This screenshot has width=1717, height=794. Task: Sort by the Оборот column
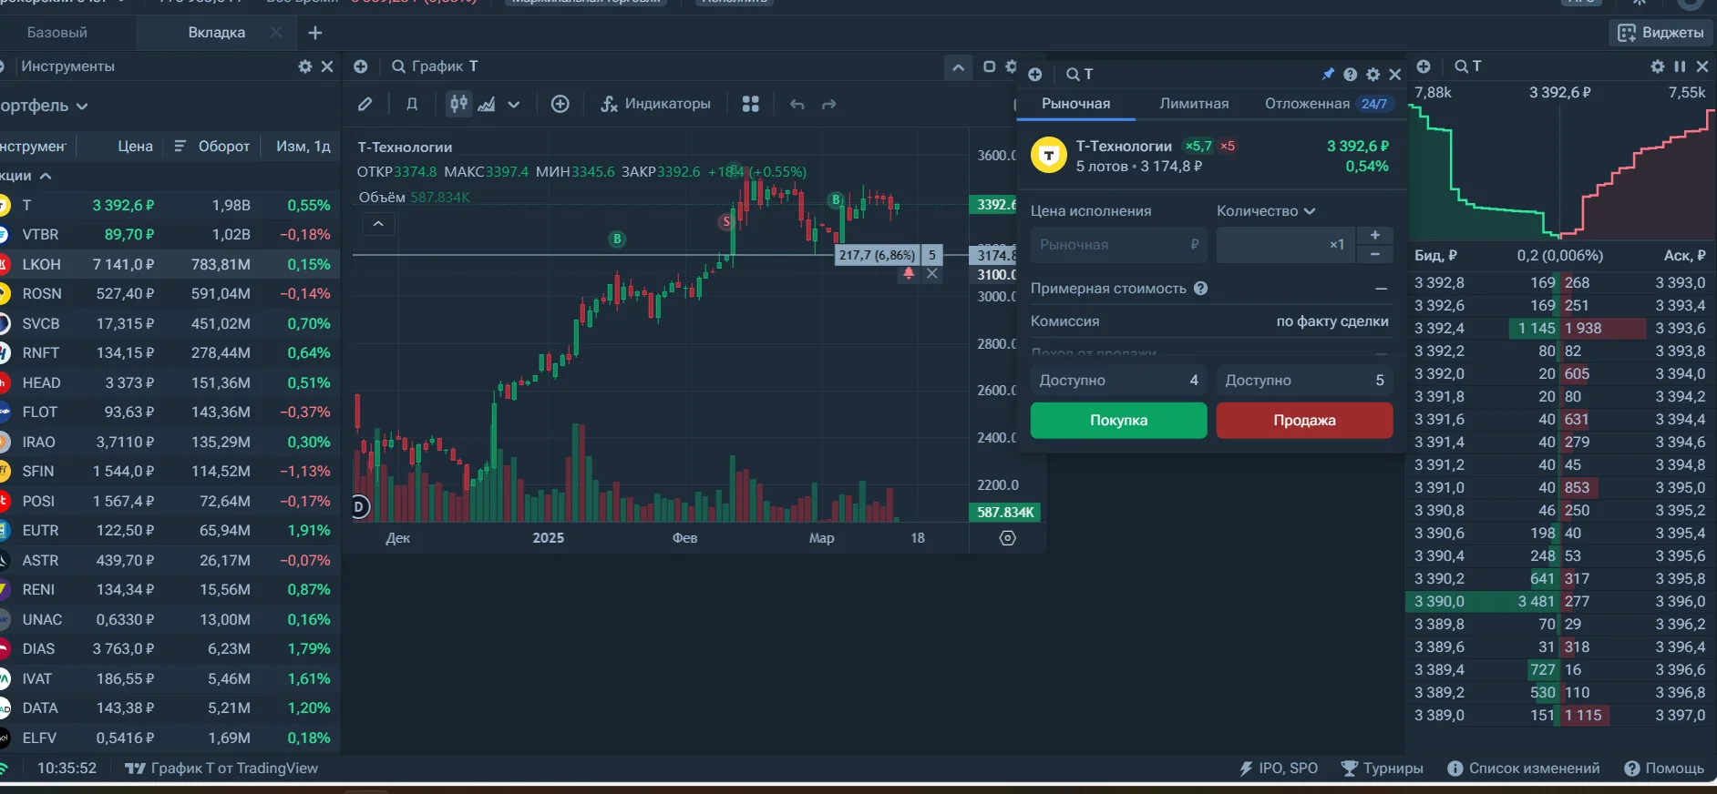pos(223,147)
